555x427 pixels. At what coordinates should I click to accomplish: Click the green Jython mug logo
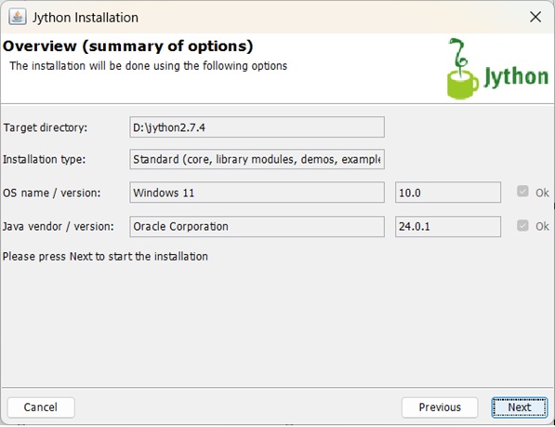point(462,69)
